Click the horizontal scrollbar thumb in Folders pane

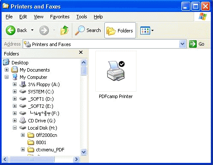pos(32,159)
